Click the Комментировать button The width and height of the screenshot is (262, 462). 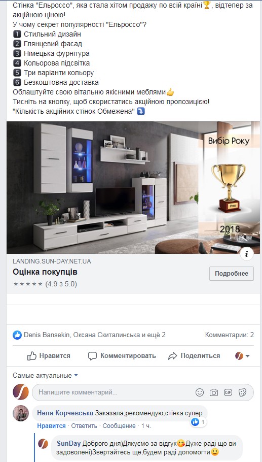(122, 355)
